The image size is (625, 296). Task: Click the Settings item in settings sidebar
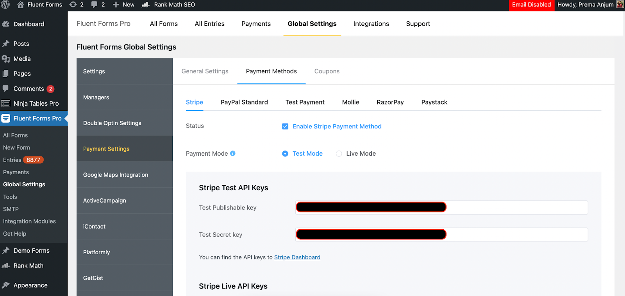click(125, 71)
